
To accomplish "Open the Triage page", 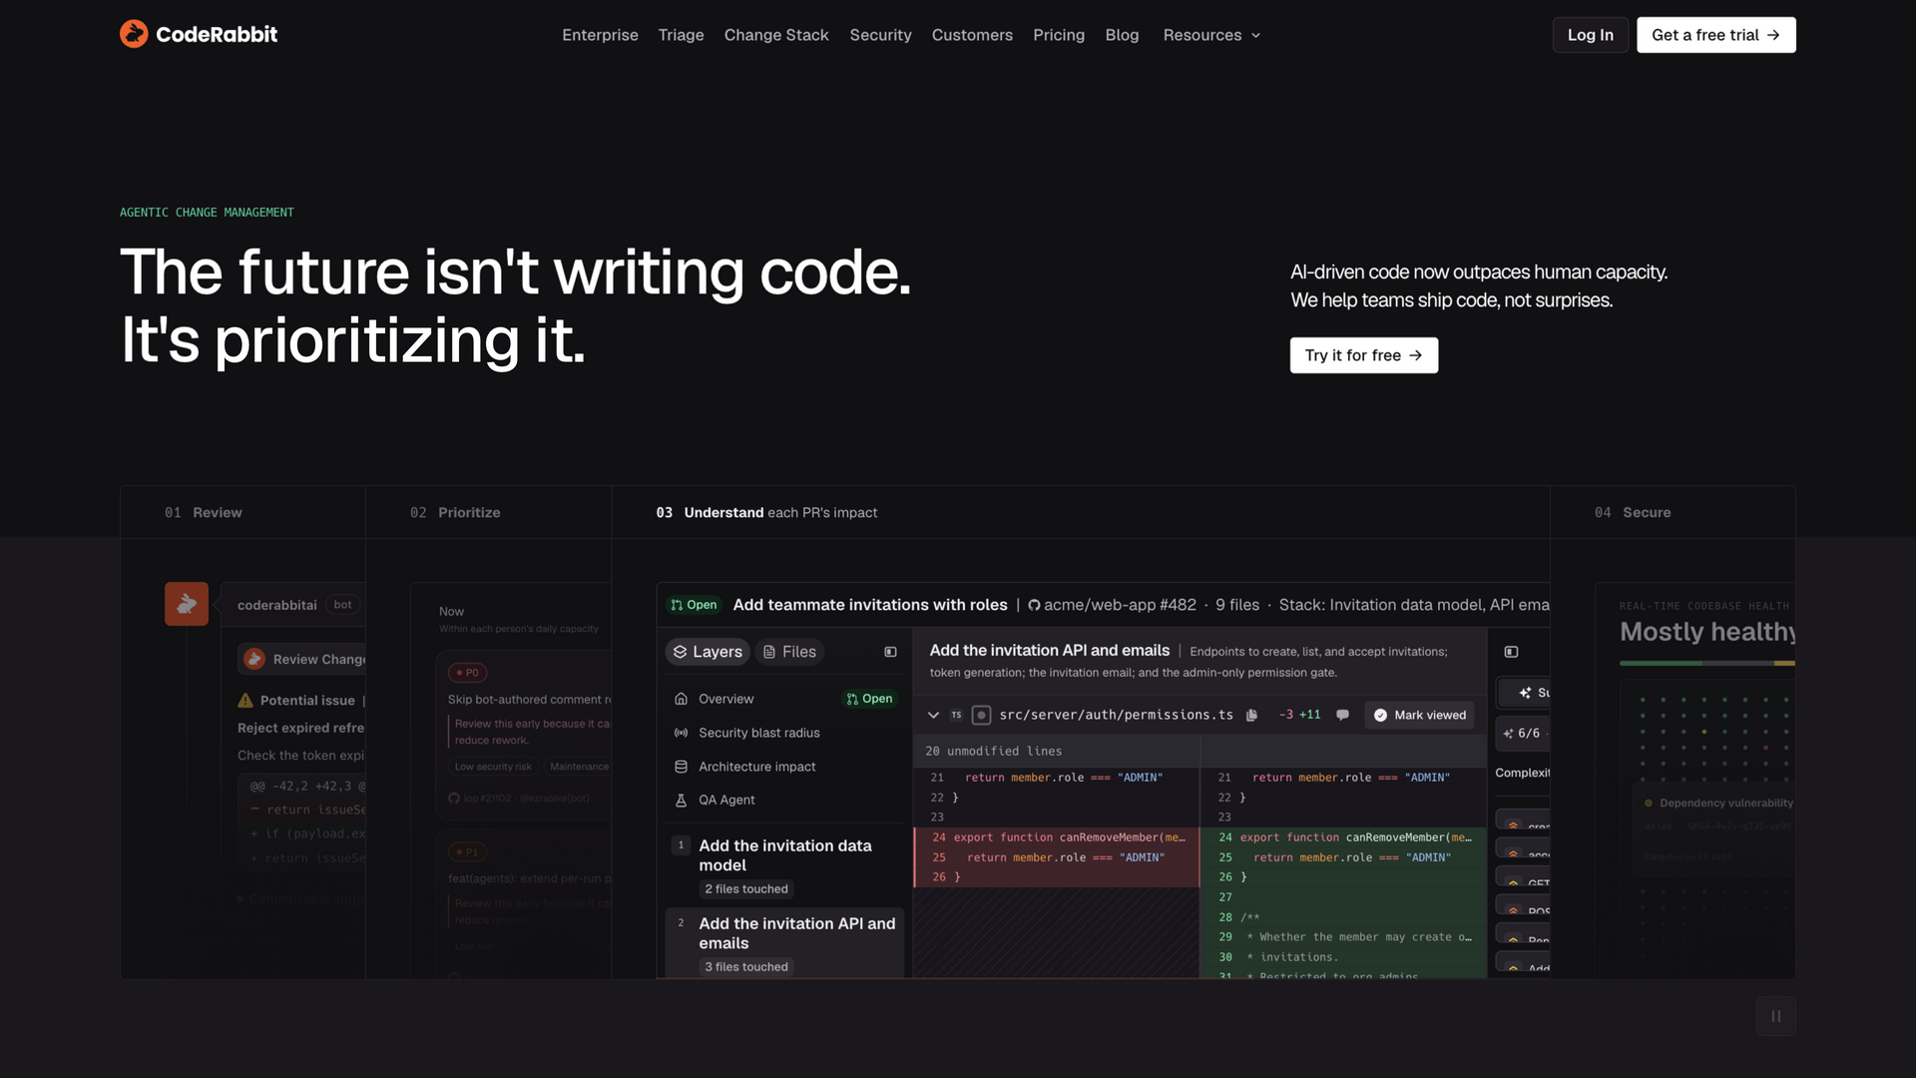I will point(681,35).
